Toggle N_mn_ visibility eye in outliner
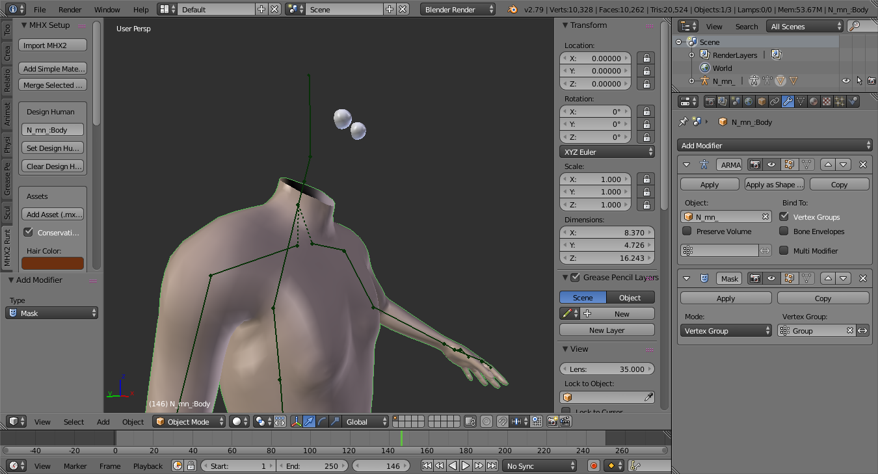Image resolution: width=878 pixels, height=474 pixels. click(845, 81)
